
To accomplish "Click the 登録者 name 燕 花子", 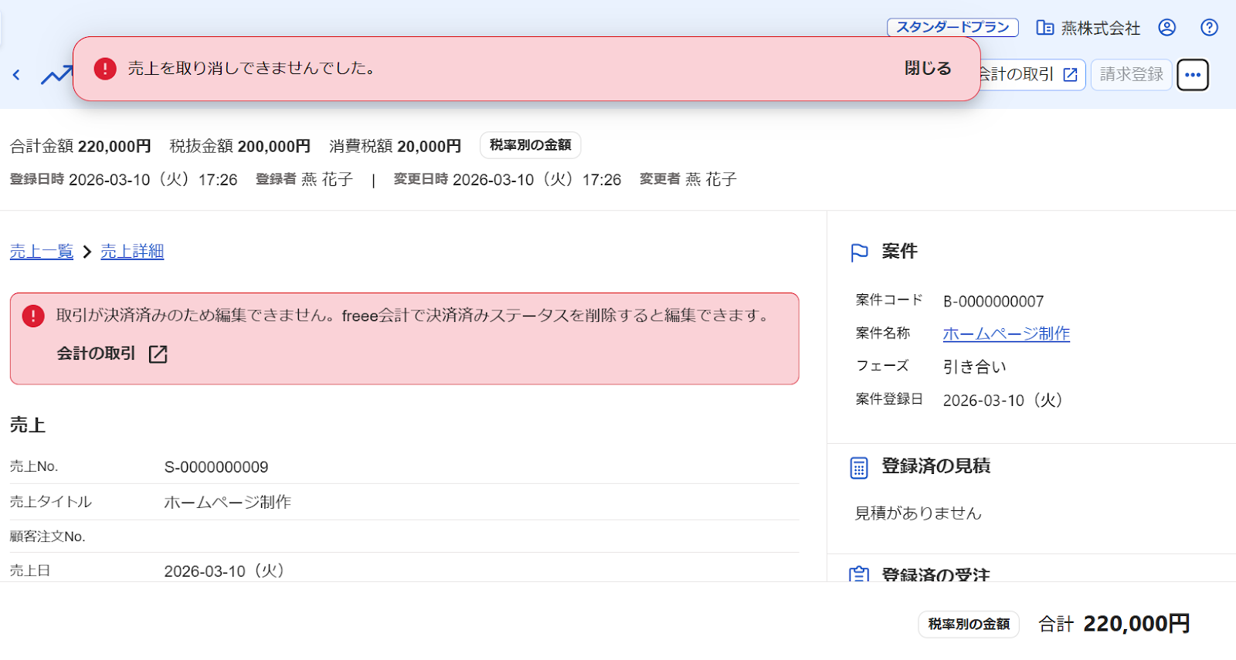I will pos(327,179).
